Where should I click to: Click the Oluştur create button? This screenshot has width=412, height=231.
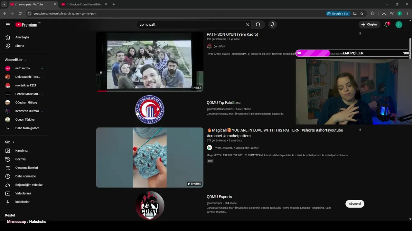pos(369,24)
